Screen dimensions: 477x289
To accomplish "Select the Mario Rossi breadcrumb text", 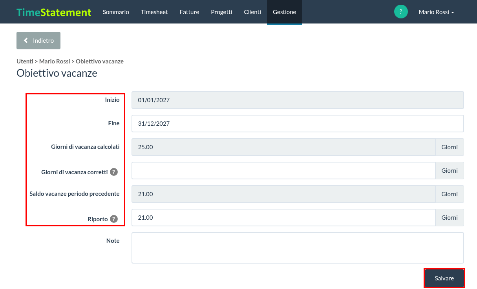I will 55,61.
